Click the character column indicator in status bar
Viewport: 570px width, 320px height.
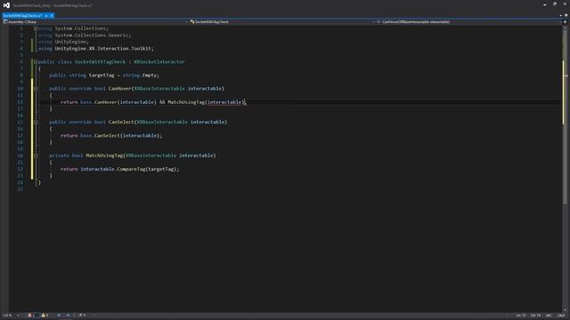tap(535, 316)
